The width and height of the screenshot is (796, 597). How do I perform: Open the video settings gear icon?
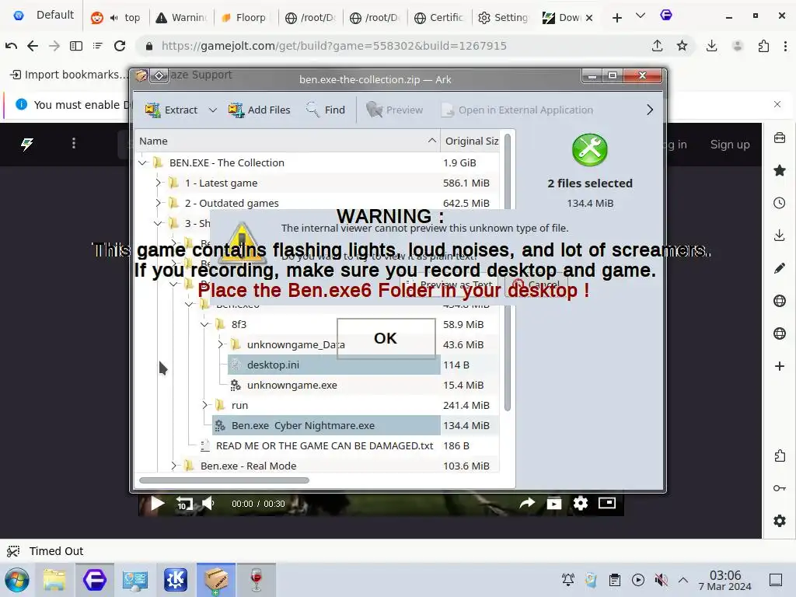(580, 503)
